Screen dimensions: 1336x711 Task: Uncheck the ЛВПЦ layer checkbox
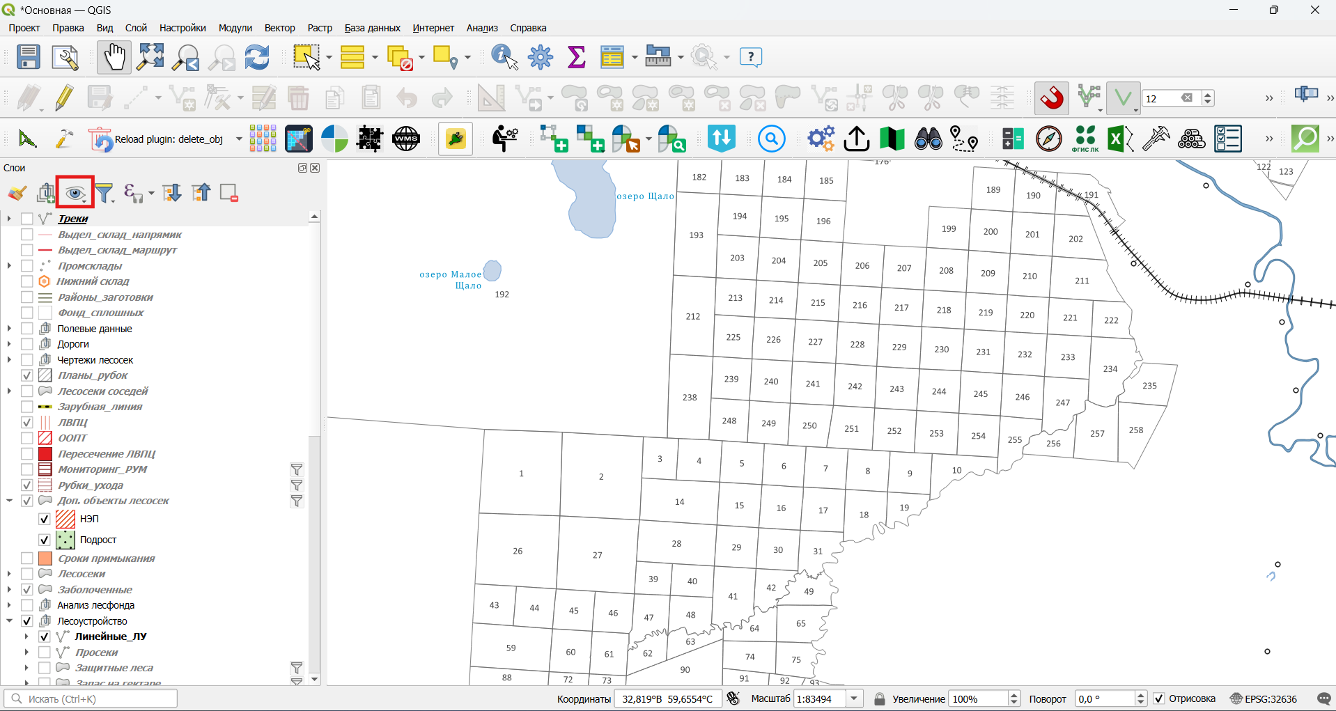coord(27,422)
